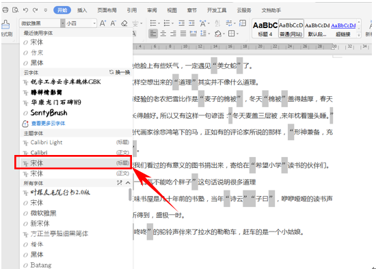This screenshot has height=269, width=376.
Task: Open the 审阅 ribbon tab
Action: [152, 10]
